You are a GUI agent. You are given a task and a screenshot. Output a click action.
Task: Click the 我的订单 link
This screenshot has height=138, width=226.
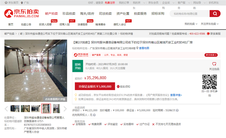click(124, 3)
